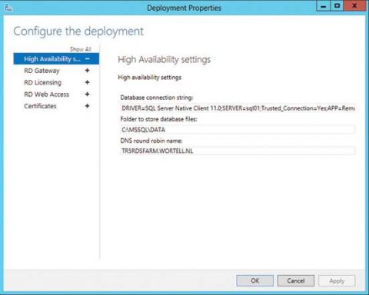Viewport: 369px width, 295px height.
Task: Minimize the Deployment Properties window
Action: pos(324,6)
